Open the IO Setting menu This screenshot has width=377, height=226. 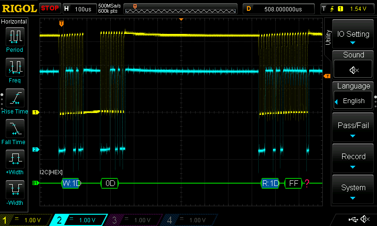click(353, 34)
